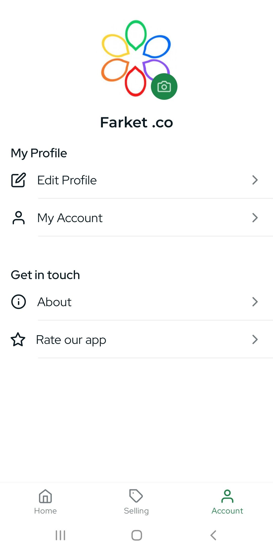Viewport: 273px width, 552px height.
Task: Tap the Account icon in bottom bar
Action: click(x=227, y=496)
